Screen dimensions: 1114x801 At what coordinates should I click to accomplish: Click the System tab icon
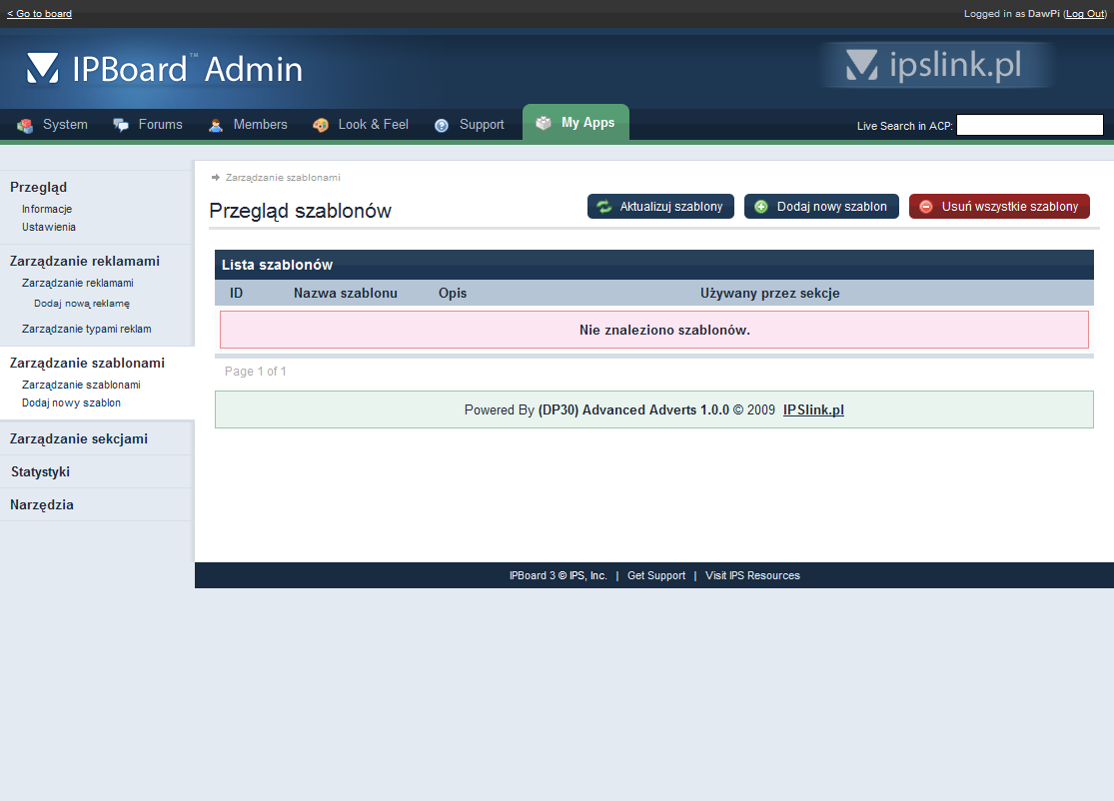pos(25,125)
